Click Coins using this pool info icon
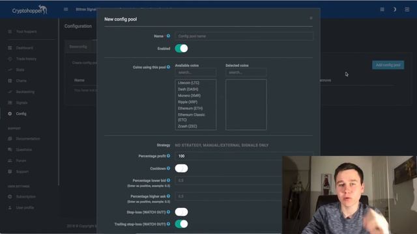The width and height of the screenshot is (417, 234). (x=168, y=67)
